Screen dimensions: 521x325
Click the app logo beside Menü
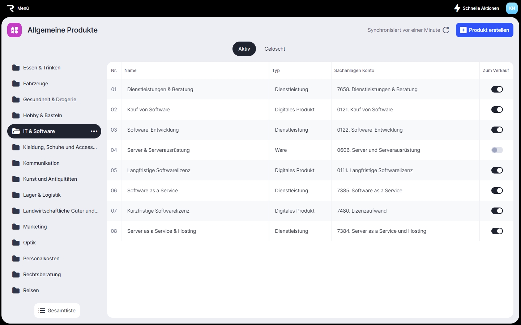click(x=10, y=8)
